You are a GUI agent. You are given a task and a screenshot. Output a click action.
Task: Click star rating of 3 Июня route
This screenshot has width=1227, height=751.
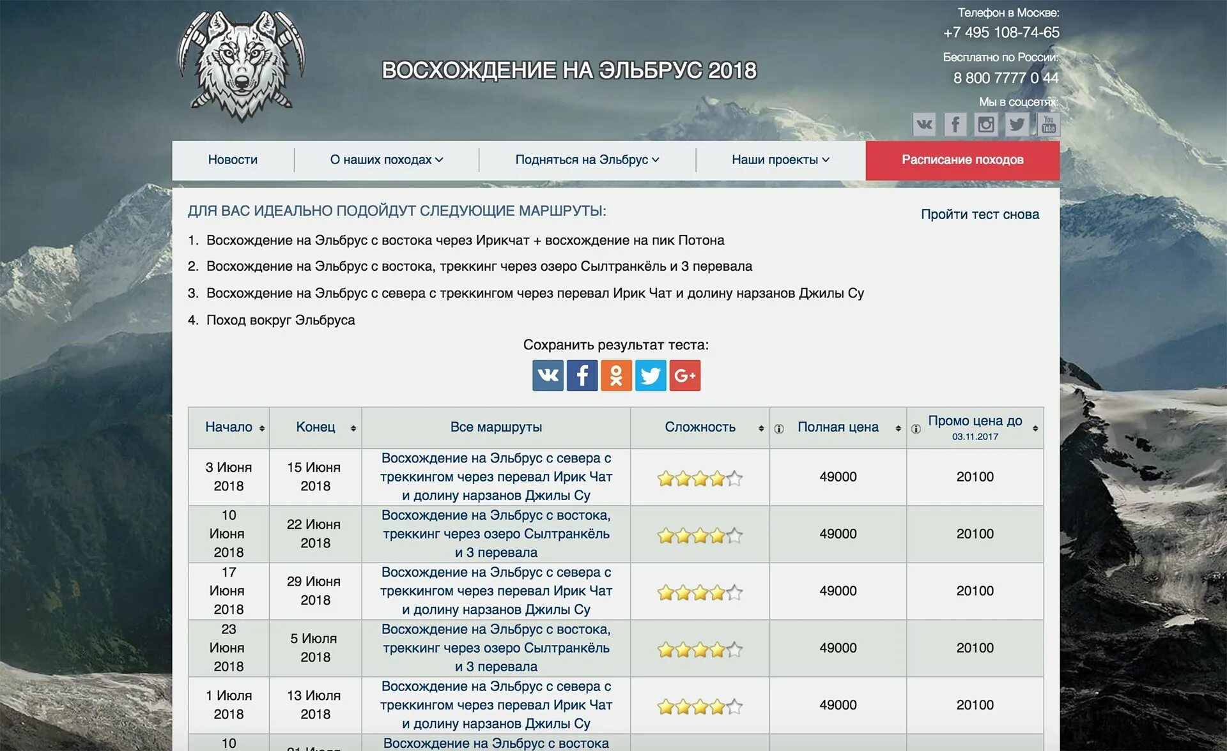[700, 478]
